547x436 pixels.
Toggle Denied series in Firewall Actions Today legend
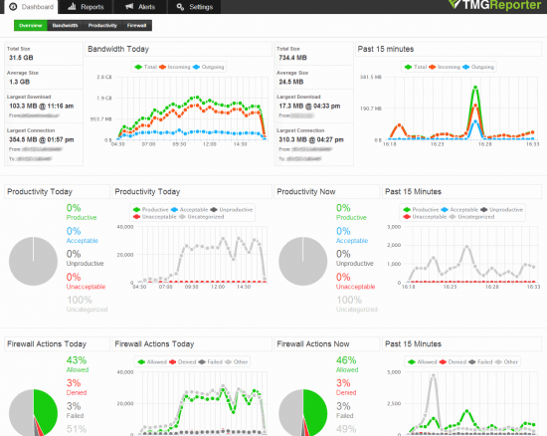click(x=183, y=362)
